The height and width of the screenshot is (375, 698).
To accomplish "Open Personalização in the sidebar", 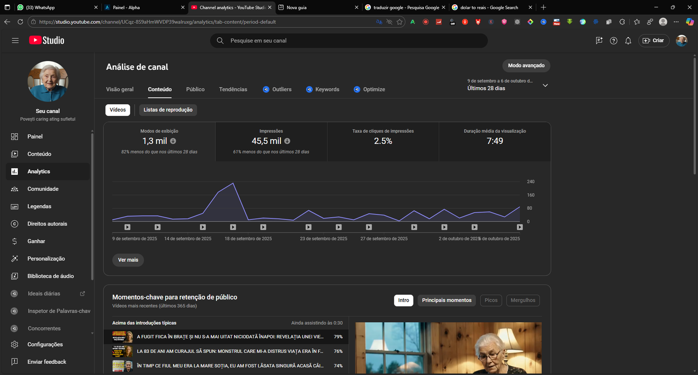I will click(x=46, y=259).
